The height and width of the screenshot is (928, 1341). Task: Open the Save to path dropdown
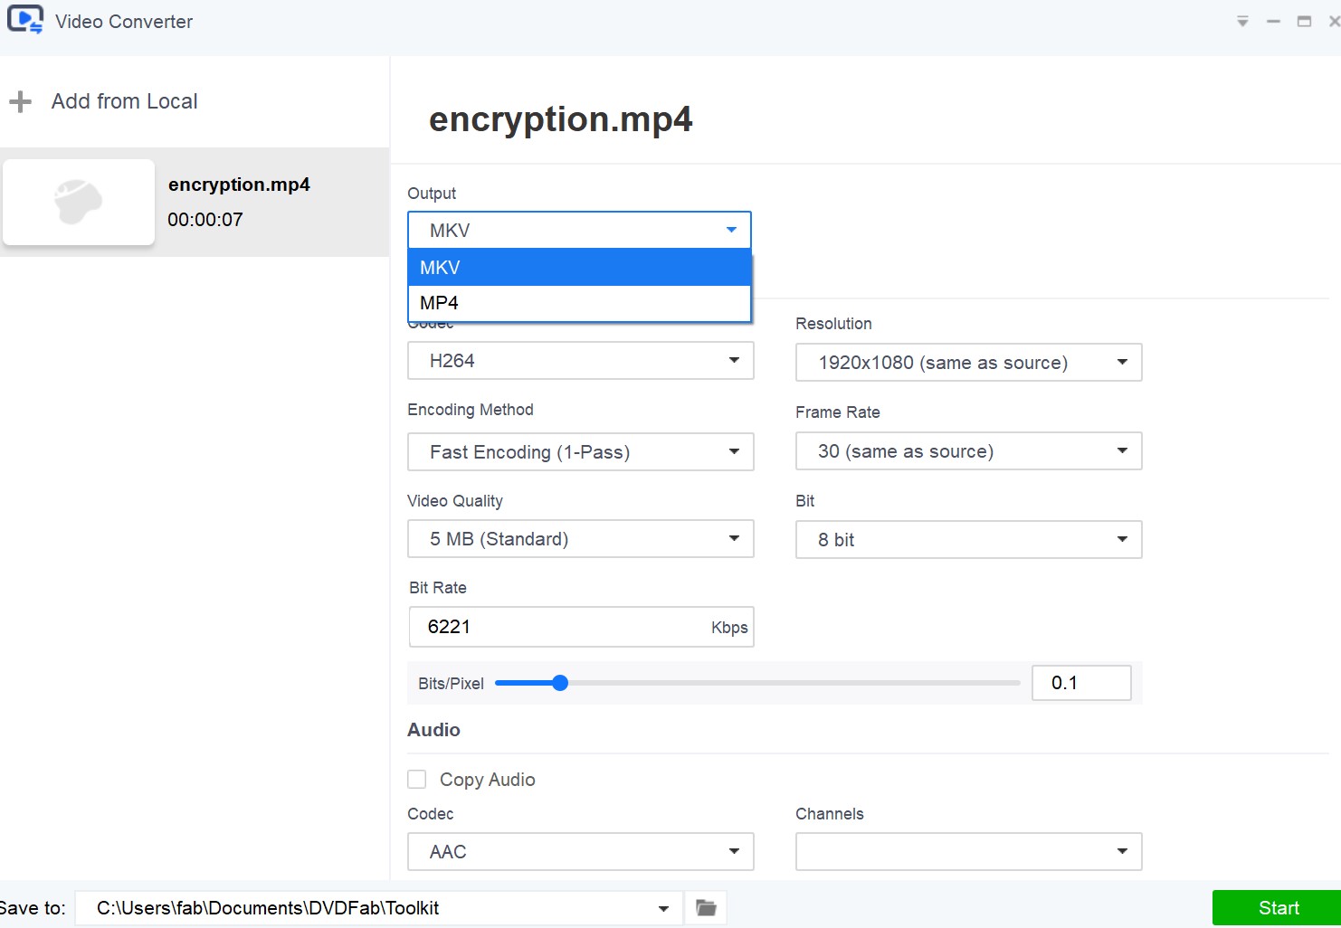point(663,908)
